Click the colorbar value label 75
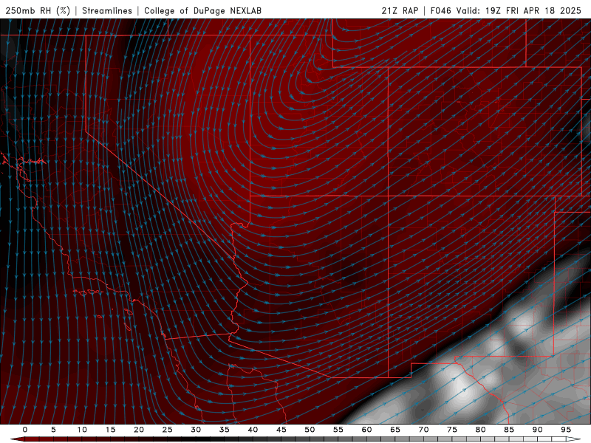This screenshot has width=591, height=443. pyautogui.click(x=452, y=430)
